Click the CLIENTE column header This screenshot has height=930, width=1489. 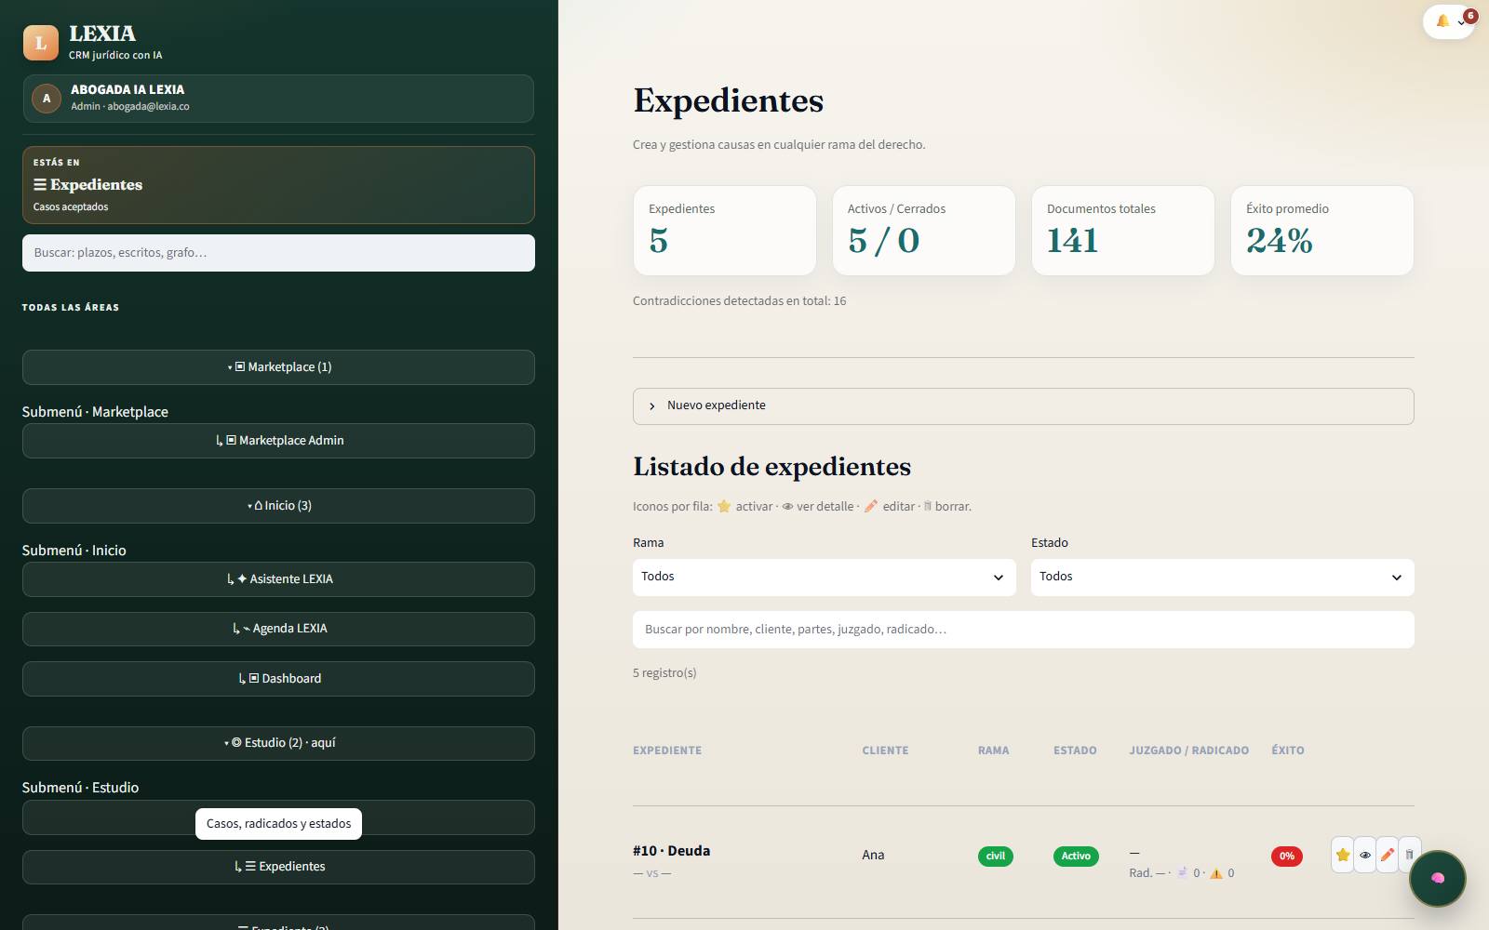[885, 751]
